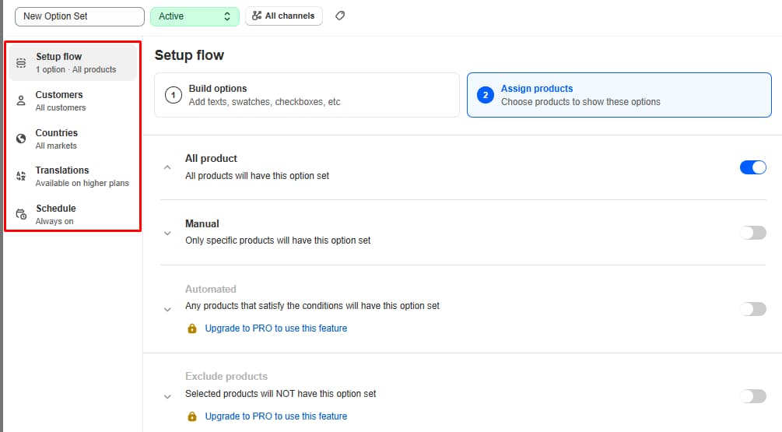Image resolution: width=782 pixels, height=432 pixels.
Task: Click Upgrade to PRO link under Exclude products
Action: pos(275,416)
